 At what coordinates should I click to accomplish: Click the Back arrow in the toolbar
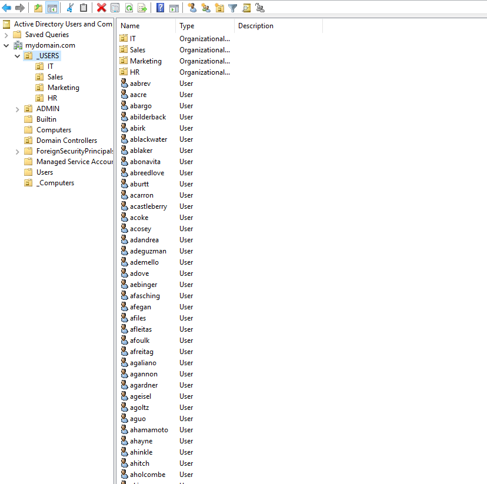coord(7,8)
